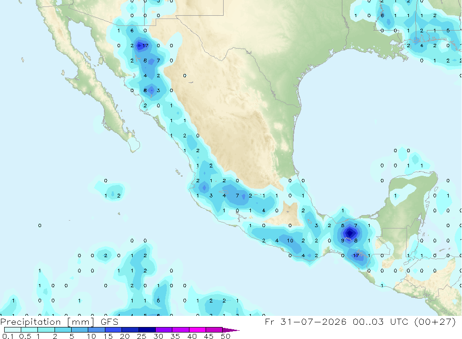
Task: Click the 45–50 mm legend color swatch
Action: pyautogui.click(x=214, y=330)
